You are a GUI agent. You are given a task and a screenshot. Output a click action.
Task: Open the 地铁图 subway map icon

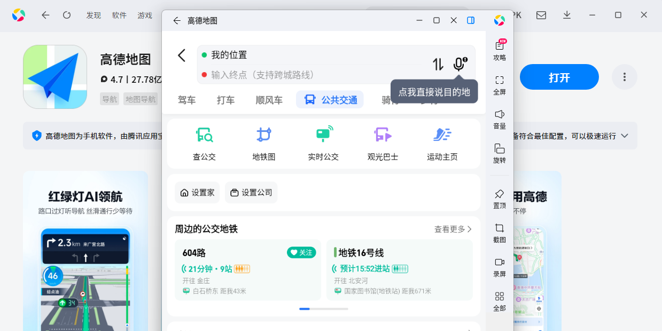(263, 135)
